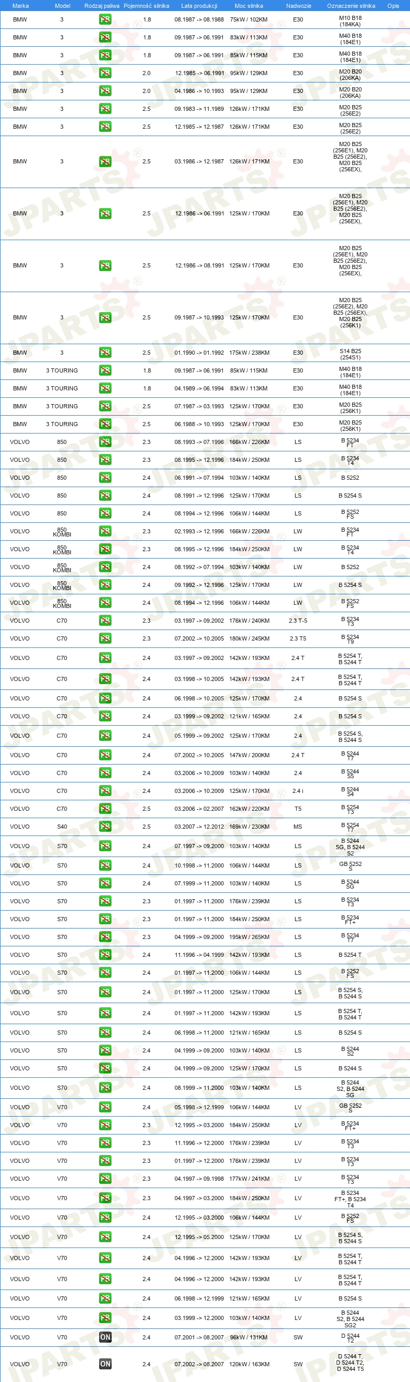410x1382 pixels.
Task: Click the Model column header
Action: pyautogui.click(x=62, y=6)
